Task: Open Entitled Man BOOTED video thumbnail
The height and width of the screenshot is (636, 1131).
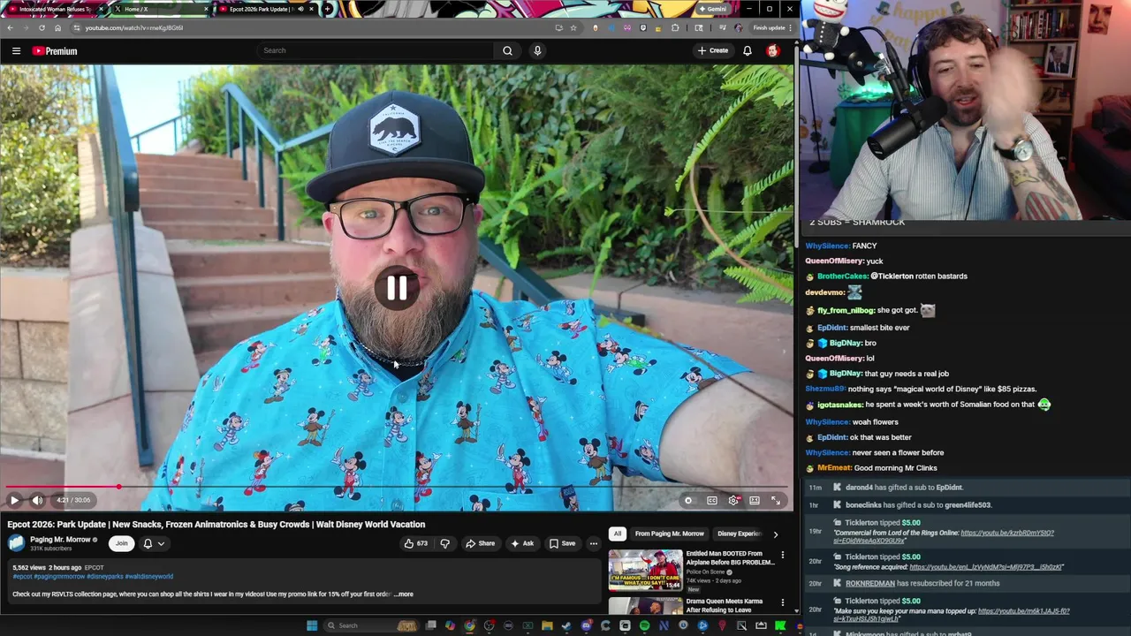Action: click(645, 571)
